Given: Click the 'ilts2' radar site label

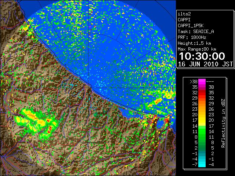Looking at the screenshot, I should [x=184, y=14].
